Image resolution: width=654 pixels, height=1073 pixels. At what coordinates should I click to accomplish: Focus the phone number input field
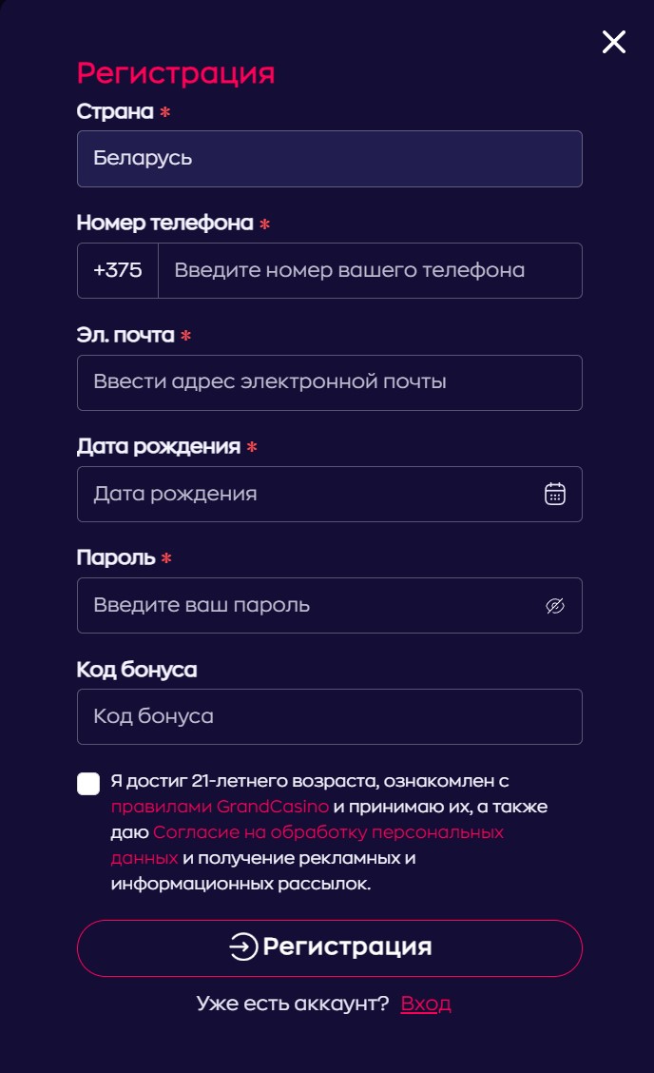coord(369,270)
